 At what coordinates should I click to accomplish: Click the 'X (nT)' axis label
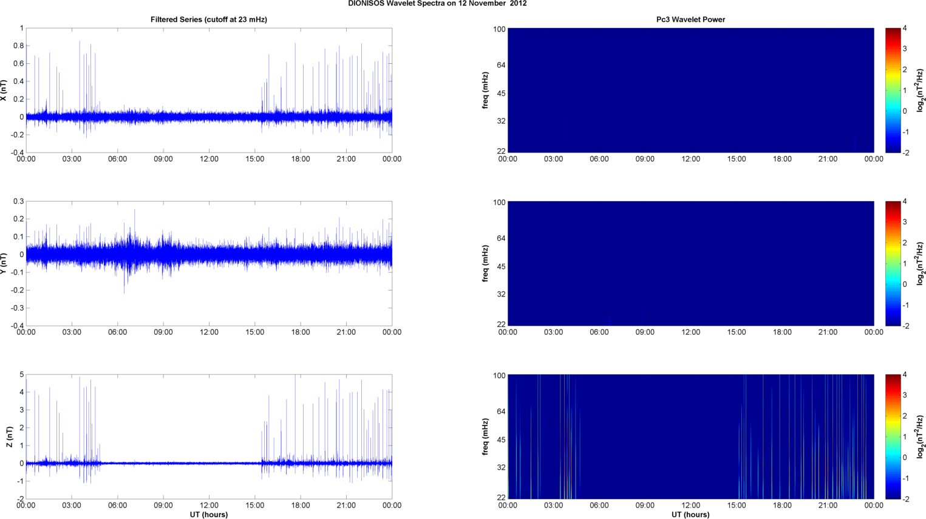click(x=4, y=91)
